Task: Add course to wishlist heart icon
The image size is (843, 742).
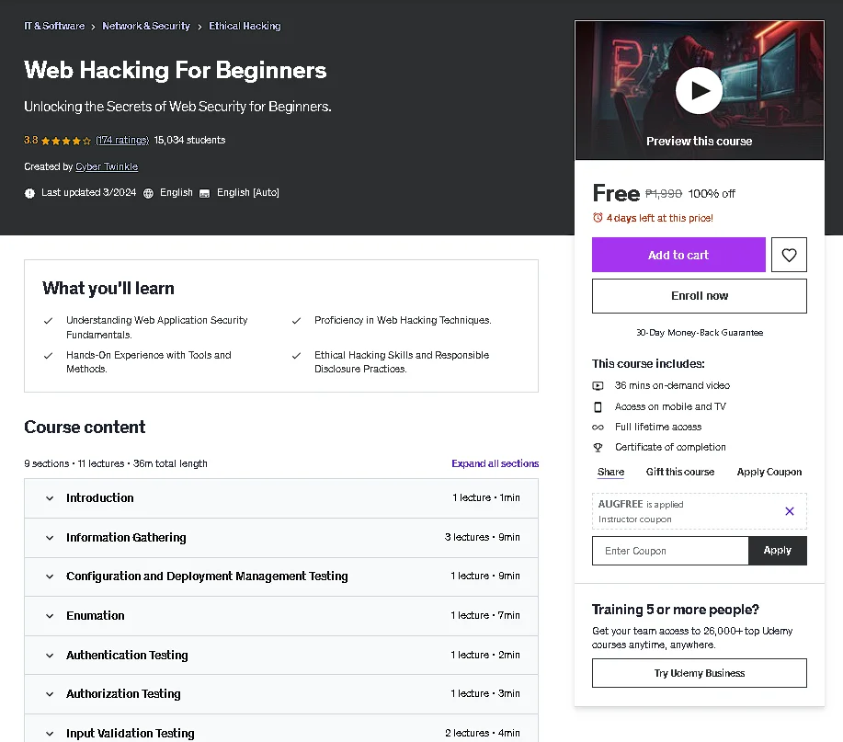Action: [789, 255]
